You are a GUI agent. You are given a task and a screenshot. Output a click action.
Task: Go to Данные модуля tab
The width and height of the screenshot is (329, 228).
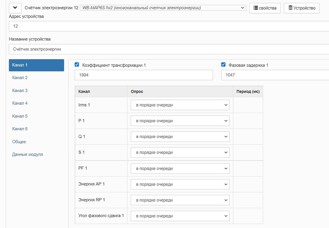tap(27, 154)
